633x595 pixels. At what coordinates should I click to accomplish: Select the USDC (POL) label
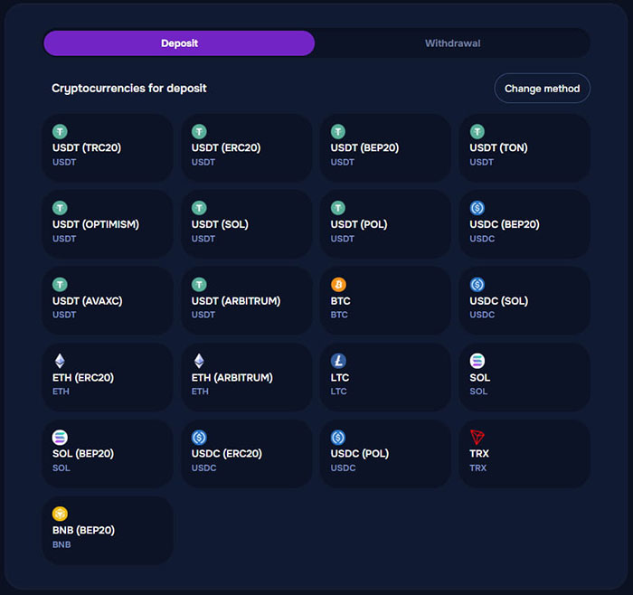tap(360, 454)
